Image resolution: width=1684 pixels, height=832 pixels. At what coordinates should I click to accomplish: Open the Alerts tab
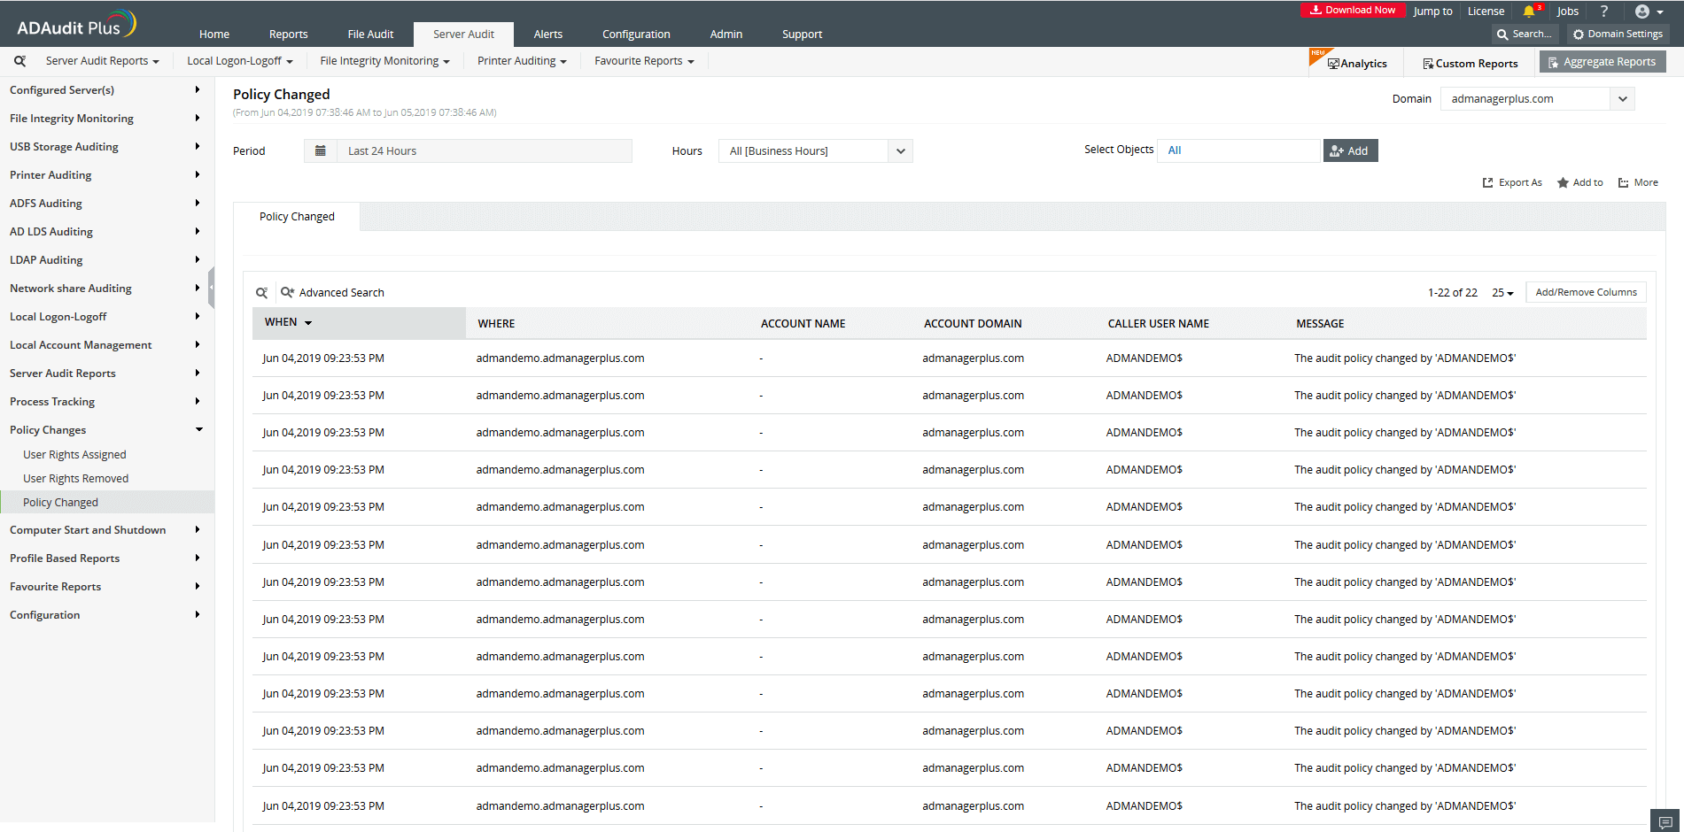(547, 35)
